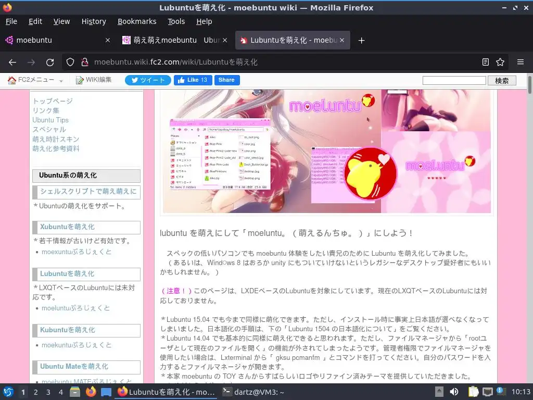This screenshot has width=533, height=400.
Task: Open the moexuntuぷろじぇくと link
Action: click(x=77, y=252)
